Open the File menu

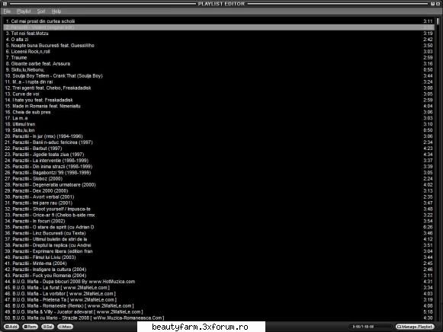(7, 11)
